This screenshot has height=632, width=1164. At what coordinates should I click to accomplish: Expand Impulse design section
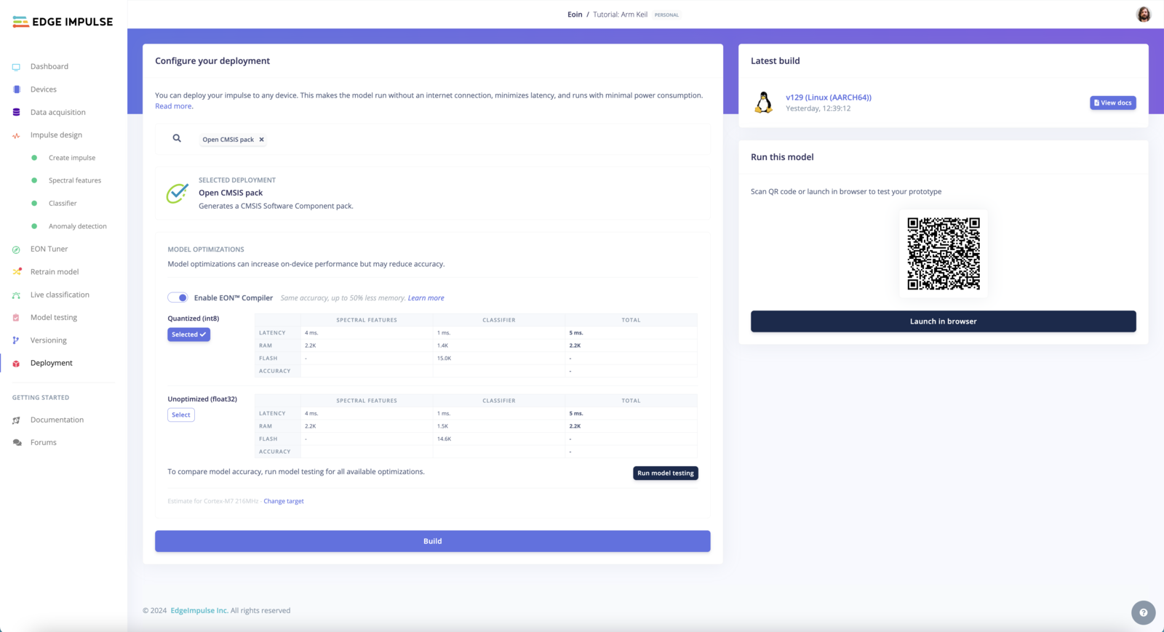56,135
